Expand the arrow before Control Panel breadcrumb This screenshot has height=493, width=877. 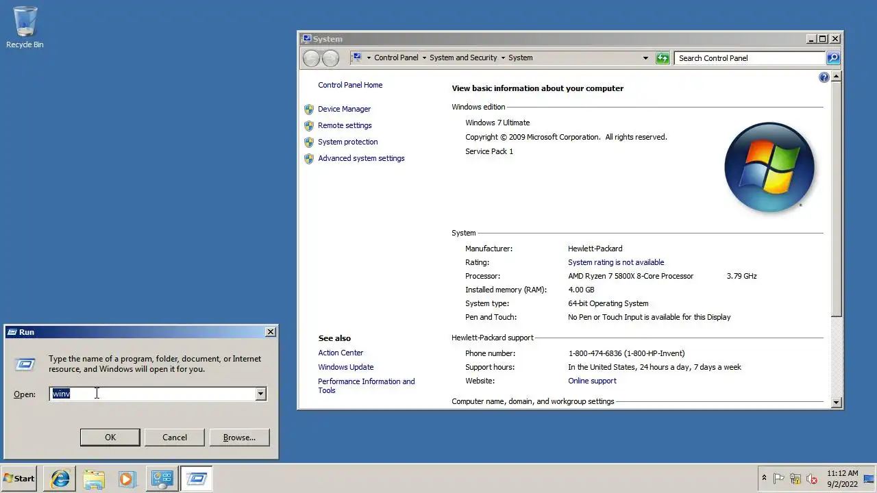tap(369, 58)
